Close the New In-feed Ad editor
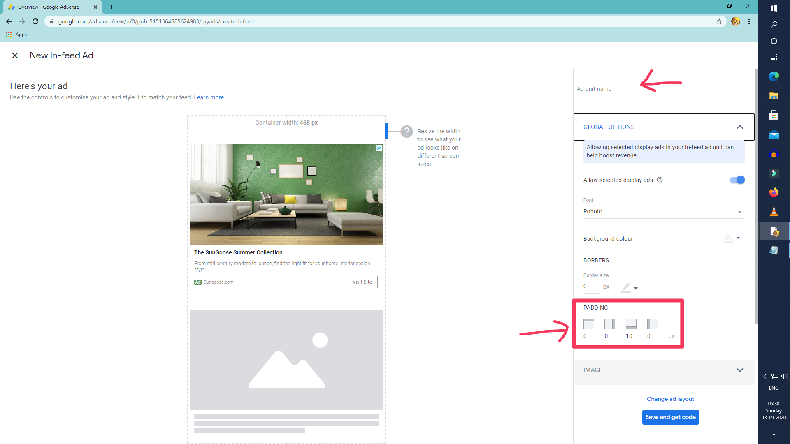The image size is (790, 444). click(x=15, y=55)
